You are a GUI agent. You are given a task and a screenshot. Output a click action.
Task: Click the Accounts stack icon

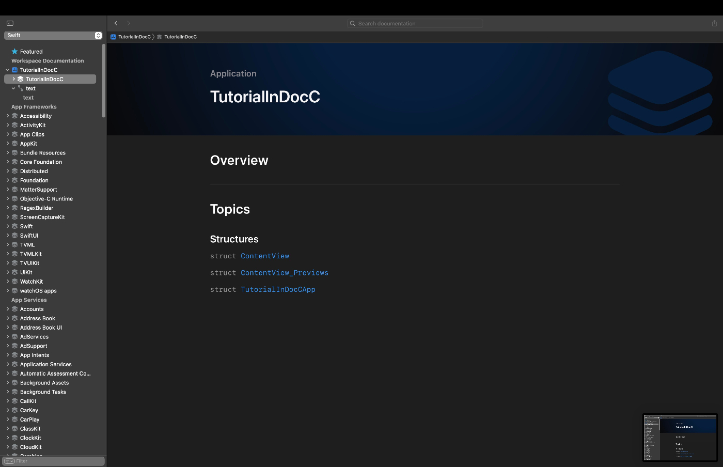click(14, 309)
